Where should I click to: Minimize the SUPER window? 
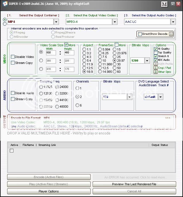[x=173, y=4]
